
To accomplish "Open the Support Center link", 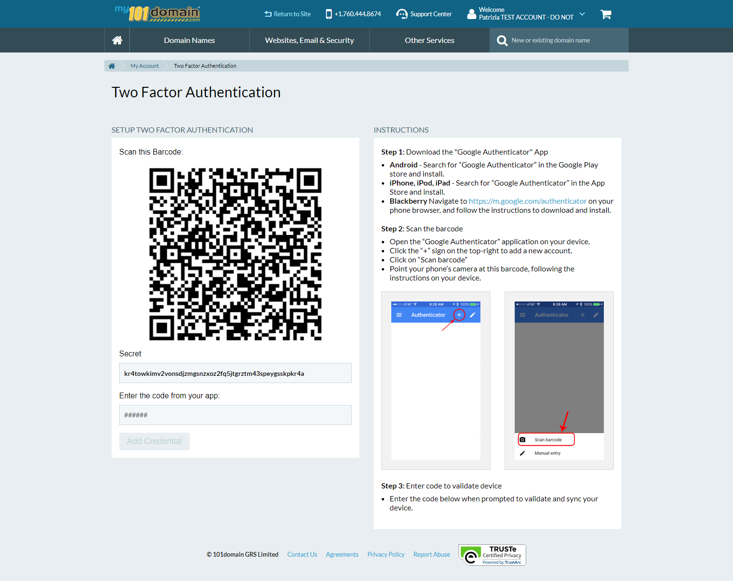I will (431, 14).
